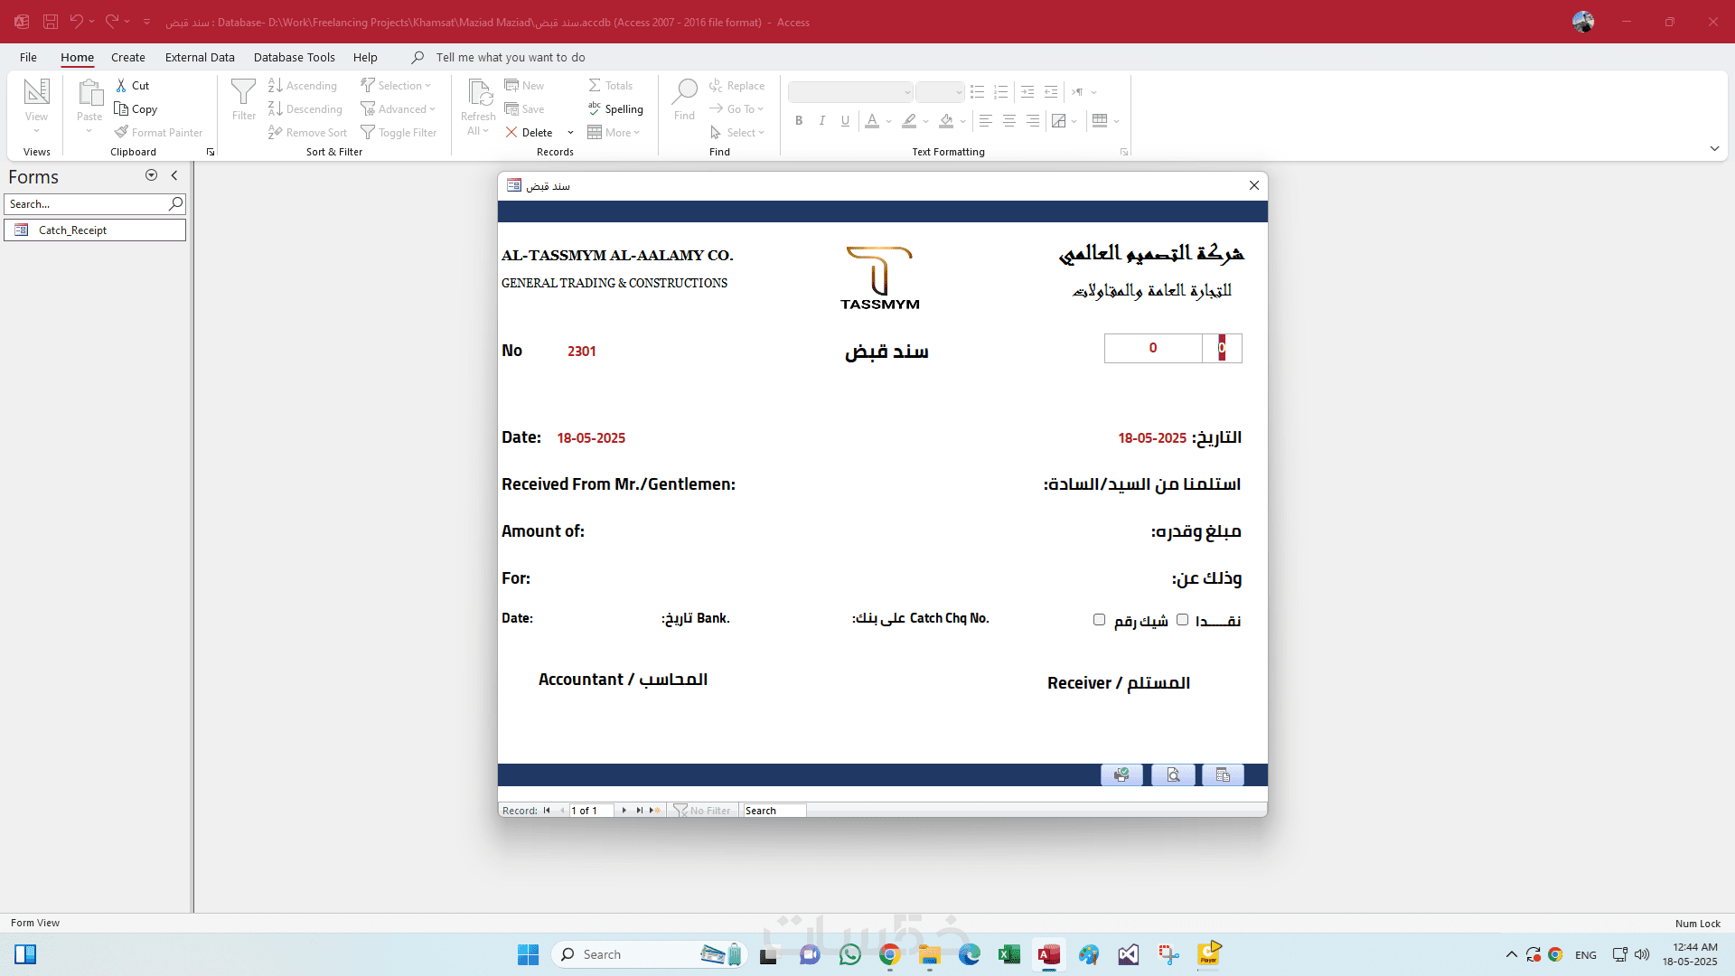Click the print preview magnifier button
The image size is (1735, 976).
pyautogui.click(x=1173, y=775)
